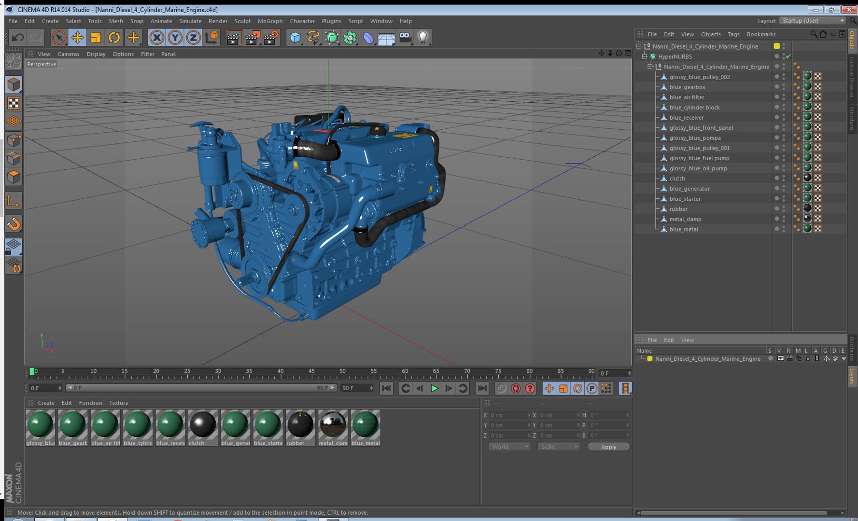Image resolution: width=858 pixels, height=521 pixels.
Task: Open the light bulb Light object icon
Action: 423,38
